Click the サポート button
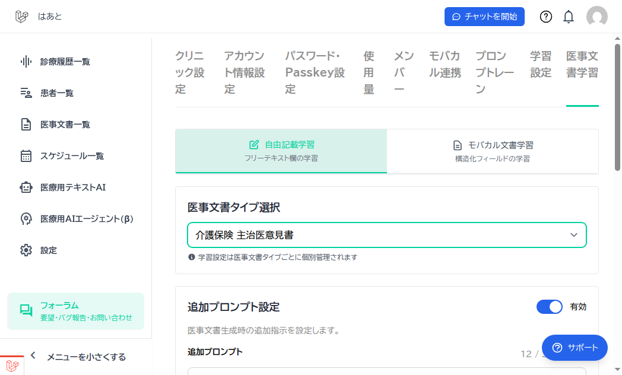The image size is (622, 375). point(575,348)
